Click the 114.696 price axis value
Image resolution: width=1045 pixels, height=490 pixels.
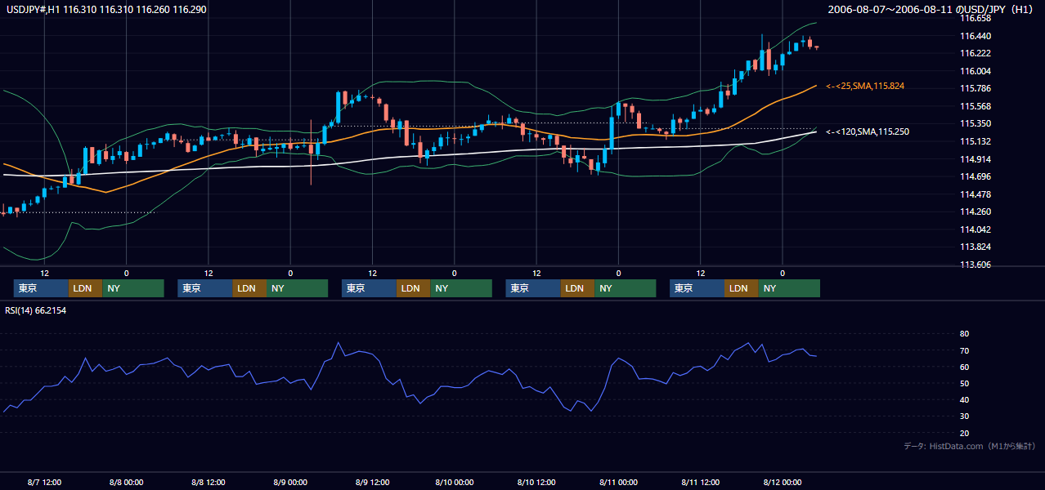pyautogui.click(x=975, y=176)
